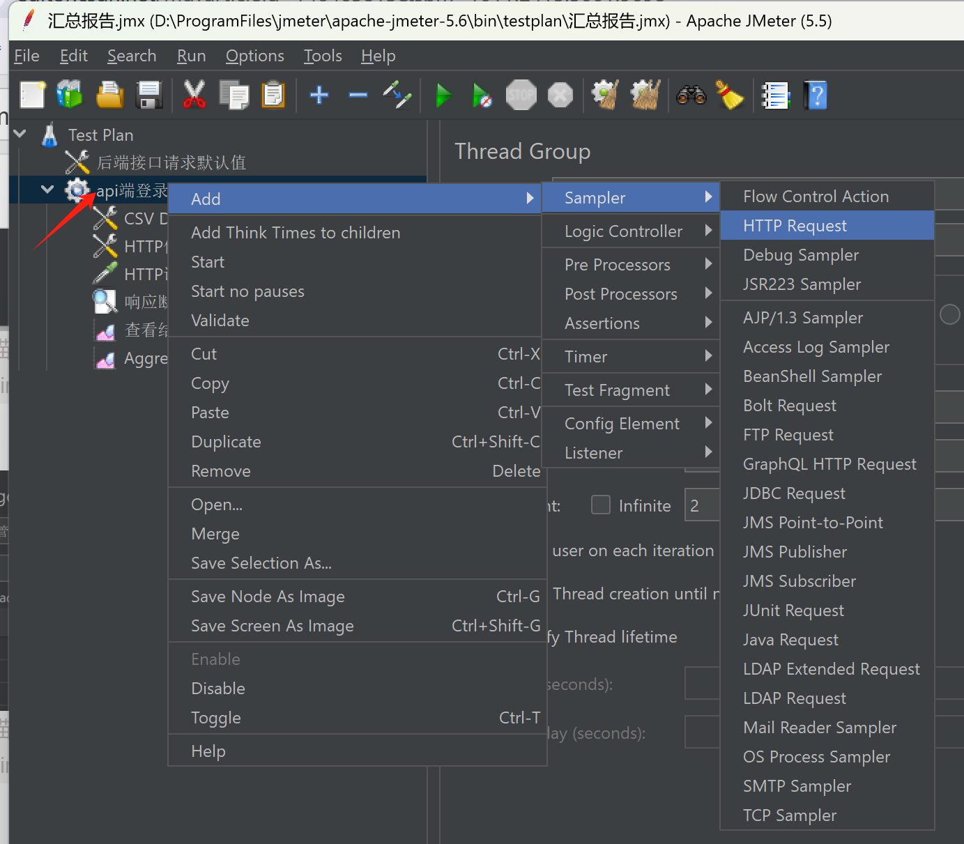Screen dimensions: 964x844
Task: Open the Run menu
Action: tap(191, 56)
